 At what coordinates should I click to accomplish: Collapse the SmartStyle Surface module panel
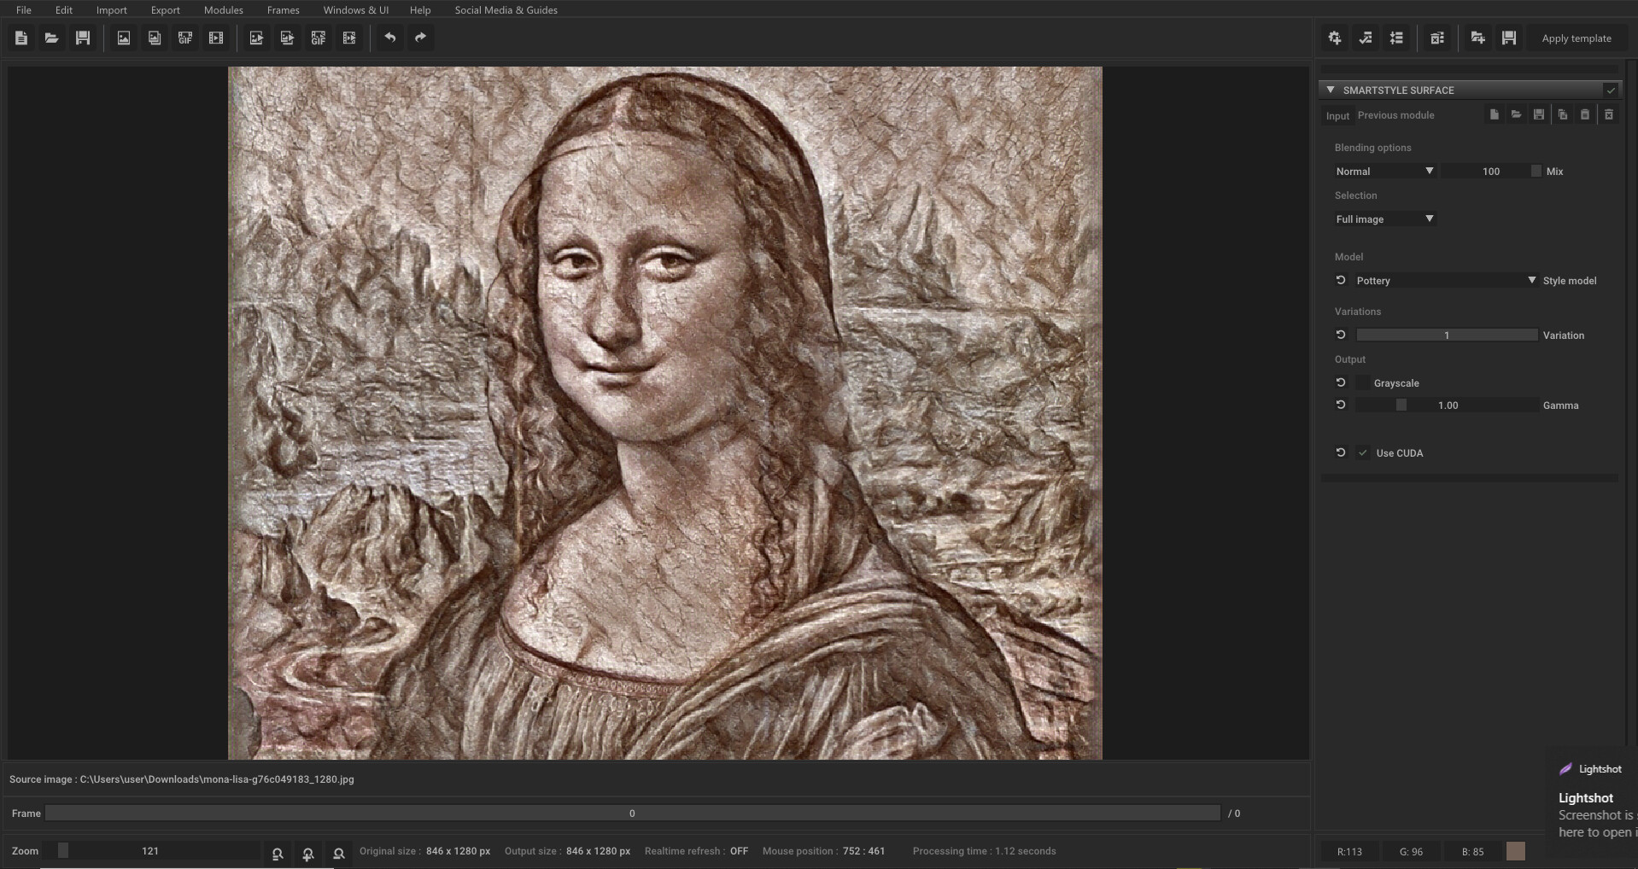1331,90
